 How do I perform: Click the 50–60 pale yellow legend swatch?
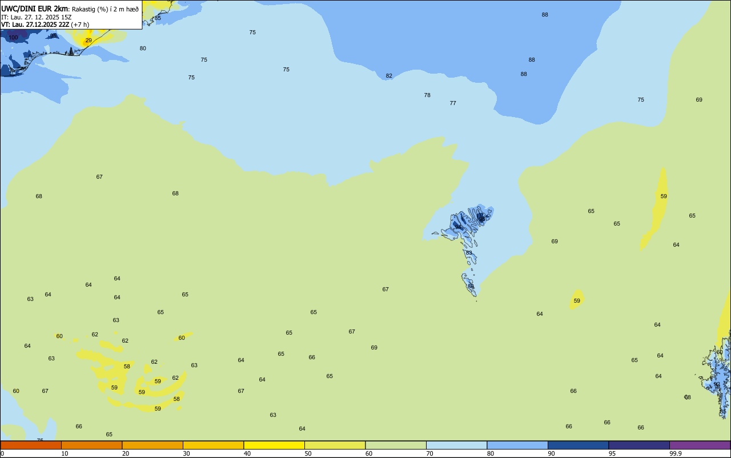tap(335, 445)
